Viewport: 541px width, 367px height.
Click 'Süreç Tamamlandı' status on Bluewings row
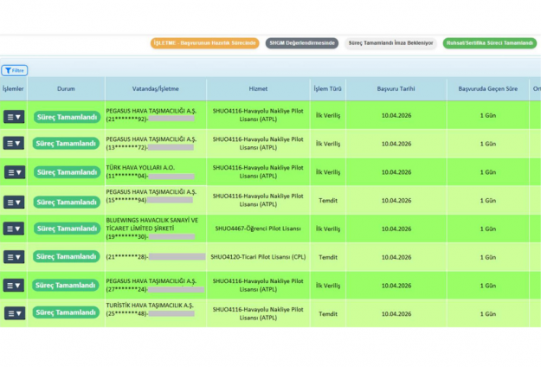click(67, 229)
